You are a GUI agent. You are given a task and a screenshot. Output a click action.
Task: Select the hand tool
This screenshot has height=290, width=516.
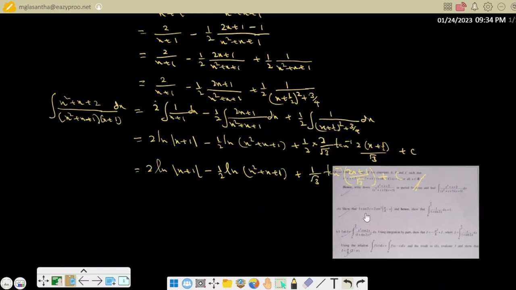pyautogui.click(x=267, y=284)
